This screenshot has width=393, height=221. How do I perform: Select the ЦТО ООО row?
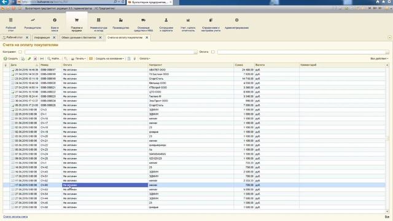click(x=194, y=92)
